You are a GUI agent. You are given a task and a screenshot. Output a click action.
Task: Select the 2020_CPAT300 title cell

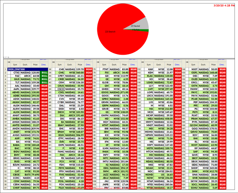pos(28,69)
